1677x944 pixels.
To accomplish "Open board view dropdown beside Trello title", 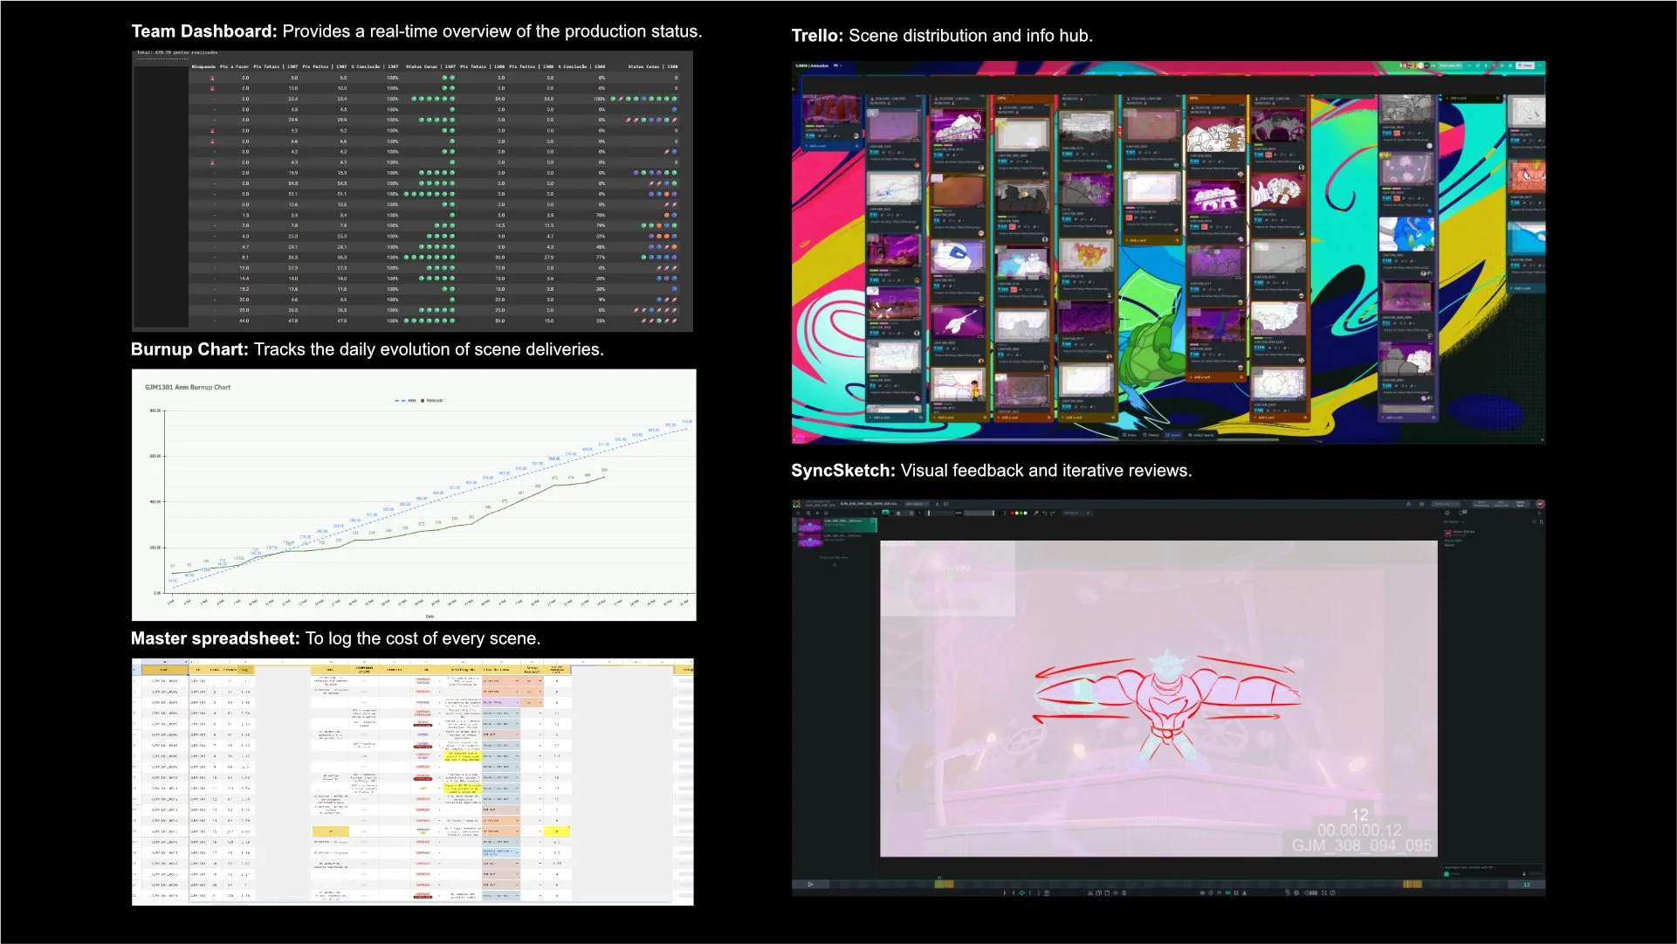I will (x=837, y=65).
